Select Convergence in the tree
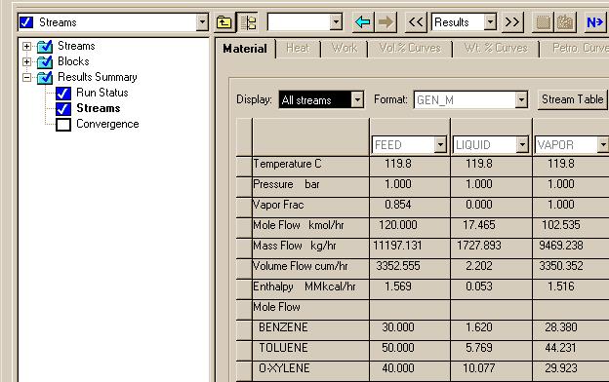Viewport: 609px width, 382px height. (107, 124)
